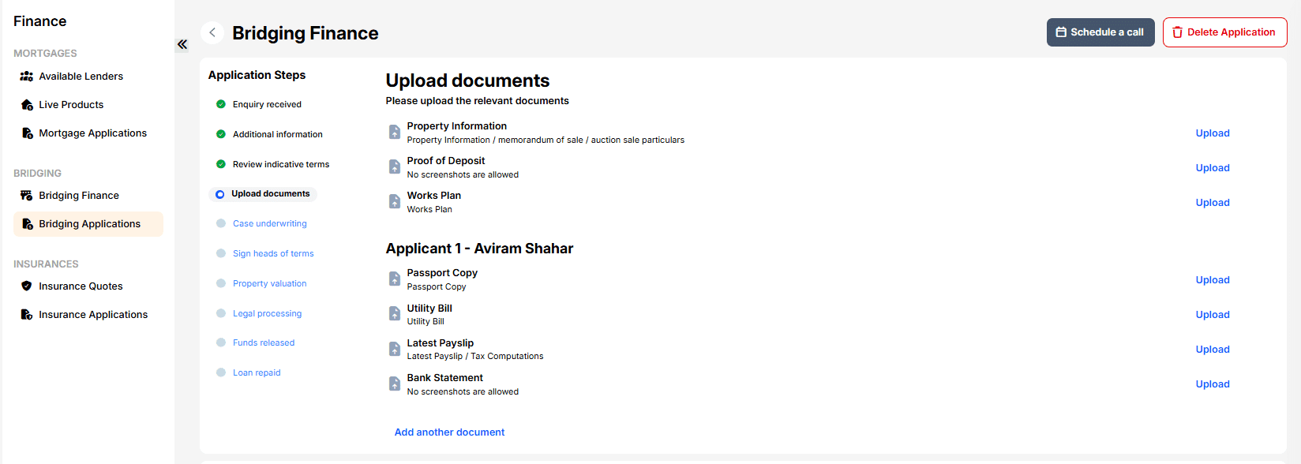This screenshot has height=464, width=1301.
Task: Click the Bridging Applications document icon
Action: pyautogui.click(x=27, y=224)
